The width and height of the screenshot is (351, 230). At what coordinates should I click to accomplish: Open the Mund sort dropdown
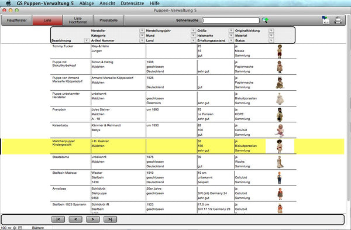tap(193, 35)
